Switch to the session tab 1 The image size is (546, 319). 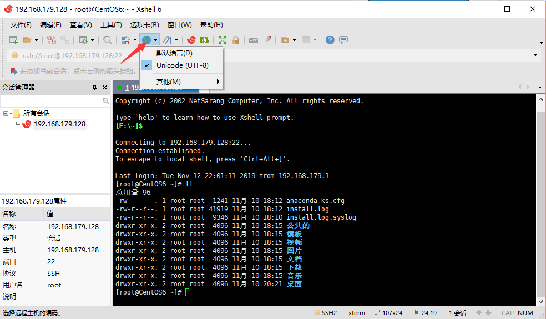pos(156,88)
